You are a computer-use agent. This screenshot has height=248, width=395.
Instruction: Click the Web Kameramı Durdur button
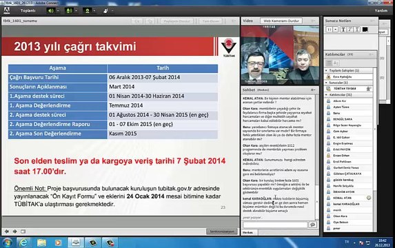281,21
